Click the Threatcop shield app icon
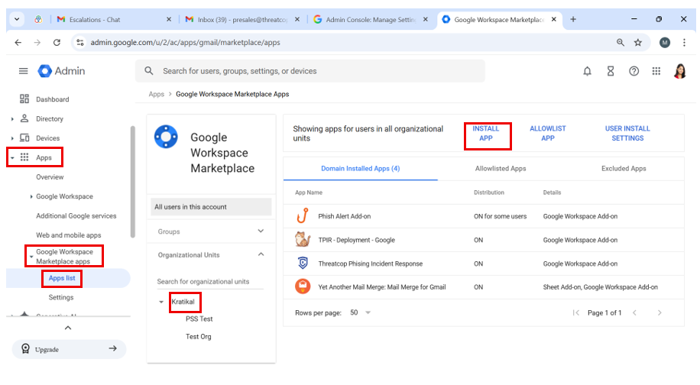The width and height of the screenshot is (700, 385). 303,264
